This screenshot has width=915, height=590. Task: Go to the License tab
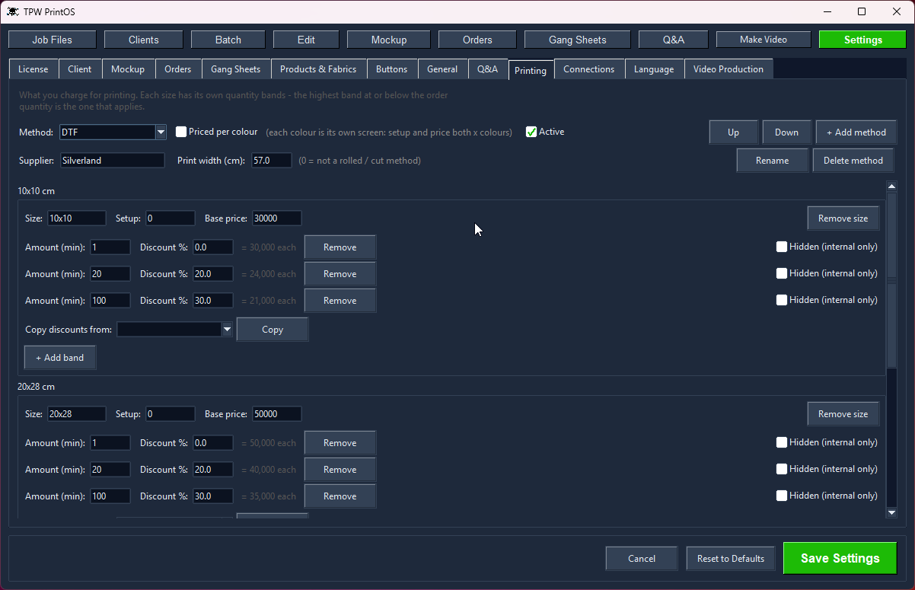pyautogui.click(x=33, y=69)
